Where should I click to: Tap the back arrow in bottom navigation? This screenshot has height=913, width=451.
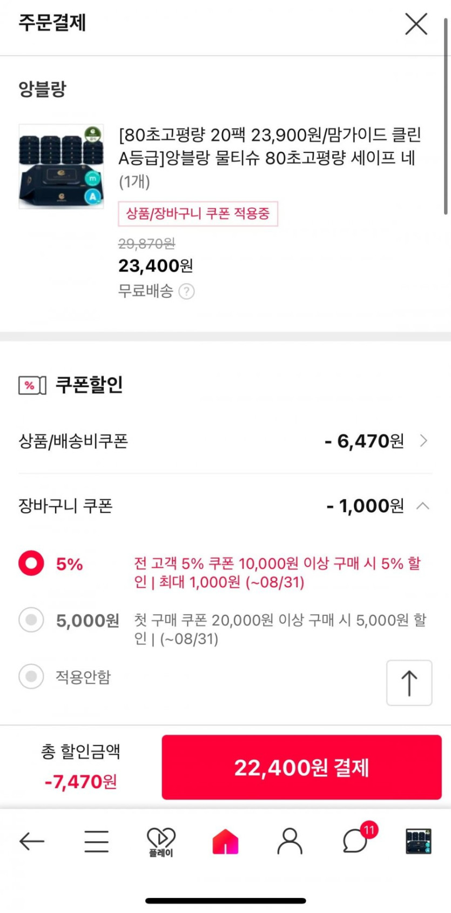point(31,841)
